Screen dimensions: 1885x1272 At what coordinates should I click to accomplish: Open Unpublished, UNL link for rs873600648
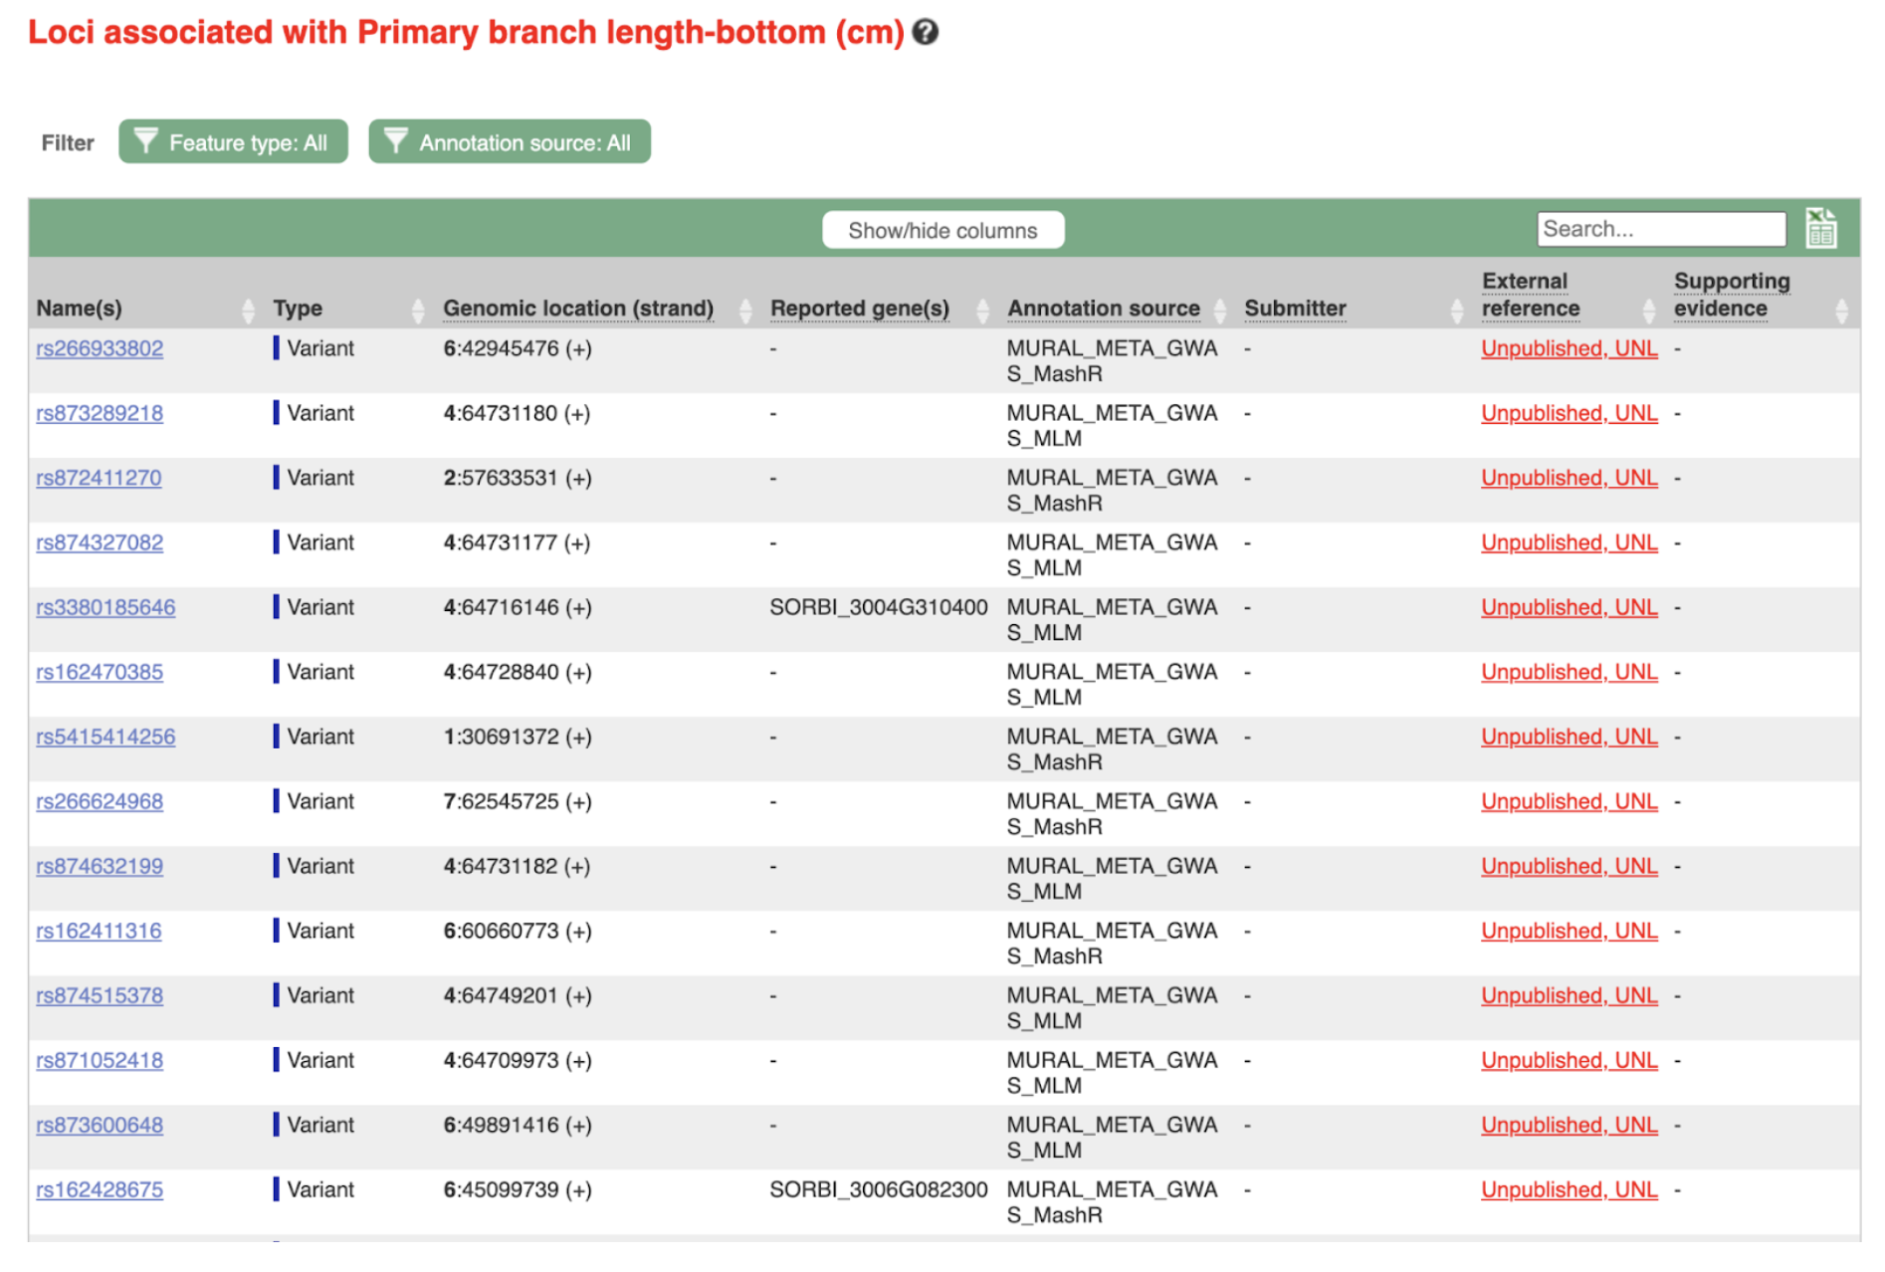point(1570,1125)
